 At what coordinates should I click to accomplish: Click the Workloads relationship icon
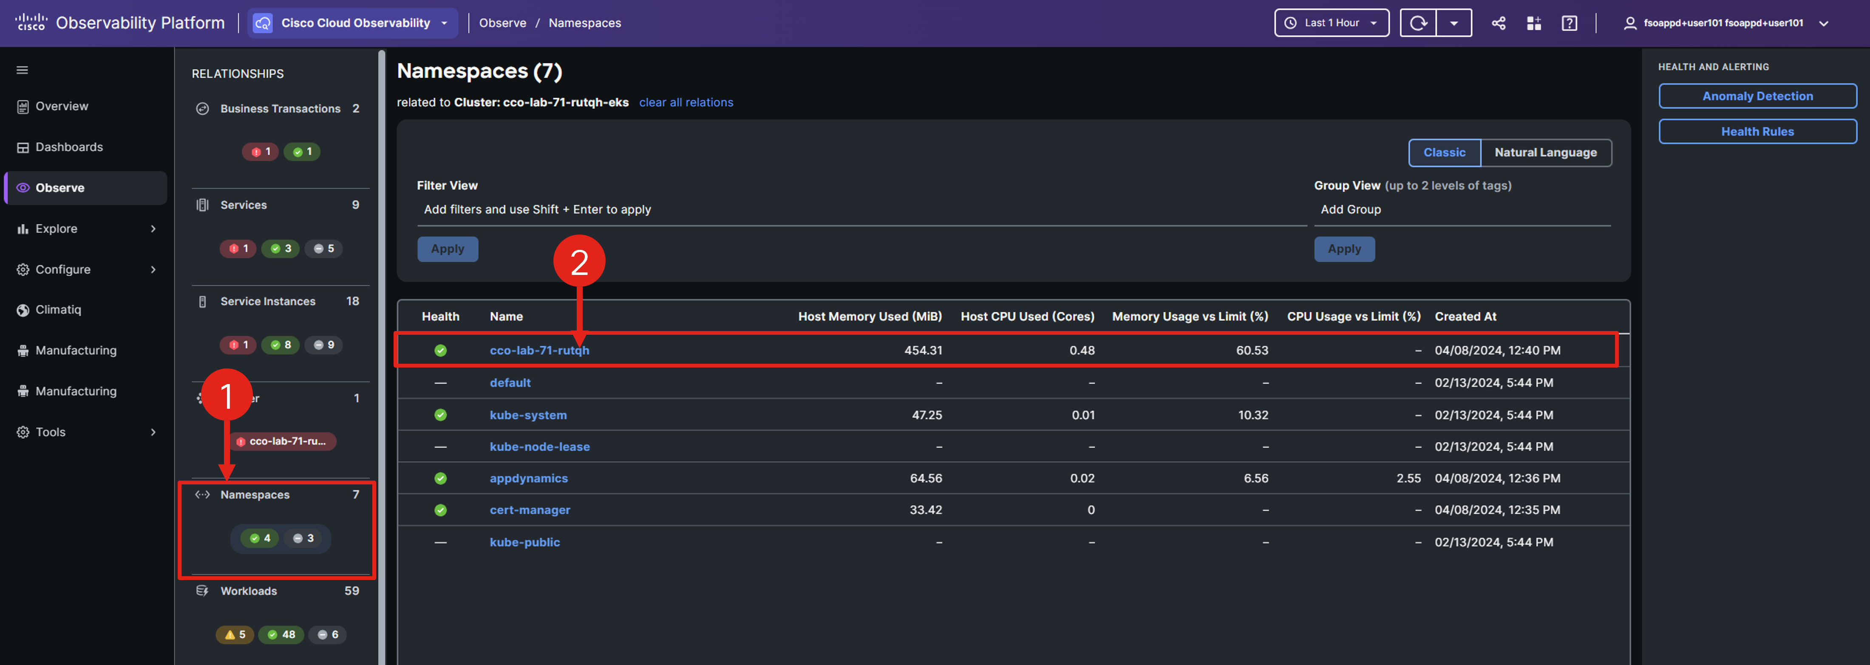[x=203, y=591]
